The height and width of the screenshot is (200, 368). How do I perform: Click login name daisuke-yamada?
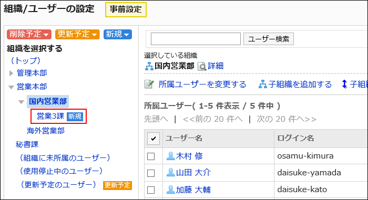point(309,173)
